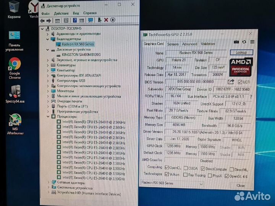Click the BIOS export share arrow icon
This screenshot has width=275, height=206.
click(231, 82)
